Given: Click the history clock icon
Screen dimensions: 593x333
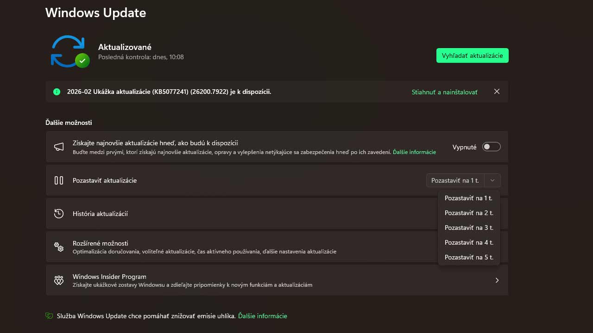Looking at the screenshot, I should (x=59, y=214).
